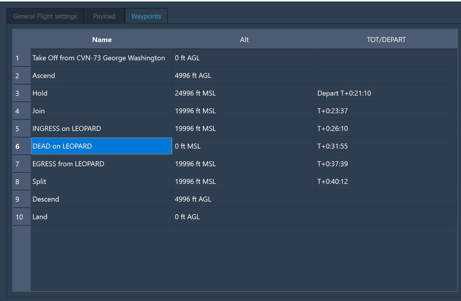This screenshot has width=461, height=301.
Task: Click the TOT/DEPART column header
Action: point(386,40)
